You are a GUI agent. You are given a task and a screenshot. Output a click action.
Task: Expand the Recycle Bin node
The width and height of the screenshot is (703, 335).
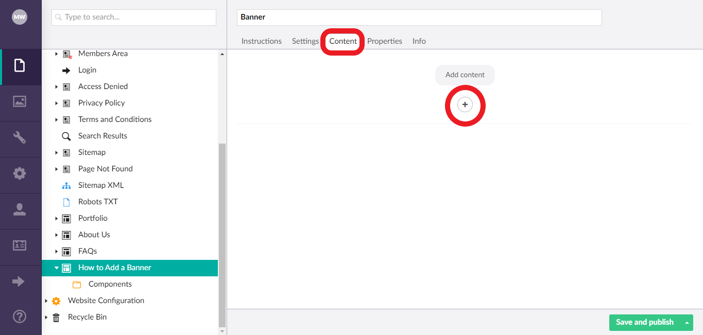click(x=46, y=318)
